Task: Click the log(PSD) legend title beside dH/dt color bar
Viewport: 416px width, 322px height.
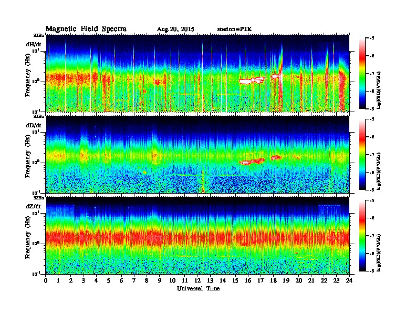Action: point(379,90)
